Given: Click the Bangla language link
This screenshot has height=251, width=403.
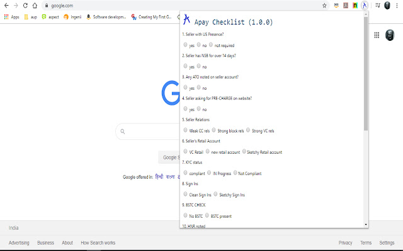Looking at the screenshot, I should coord(170,177).
